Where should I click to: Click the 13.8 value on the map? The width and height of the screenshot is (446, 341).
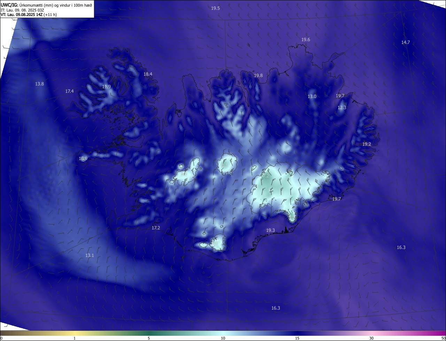click(x=39, y=84)
